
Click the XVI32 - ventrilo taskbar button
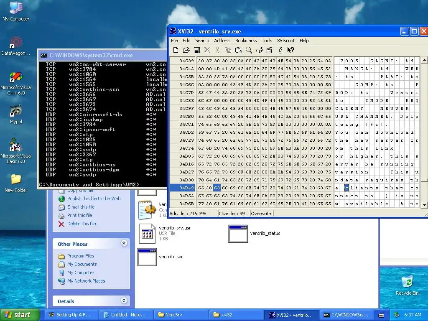pos(291,315)
